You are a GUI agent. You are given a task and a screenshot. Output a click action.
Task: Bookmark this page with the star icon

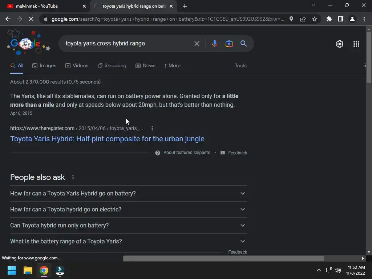(315, 19)
